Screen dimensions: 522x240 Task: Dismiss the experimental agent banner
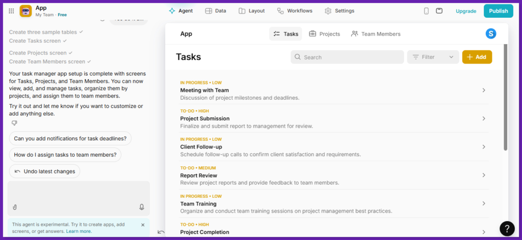click(x=143, y=224)
